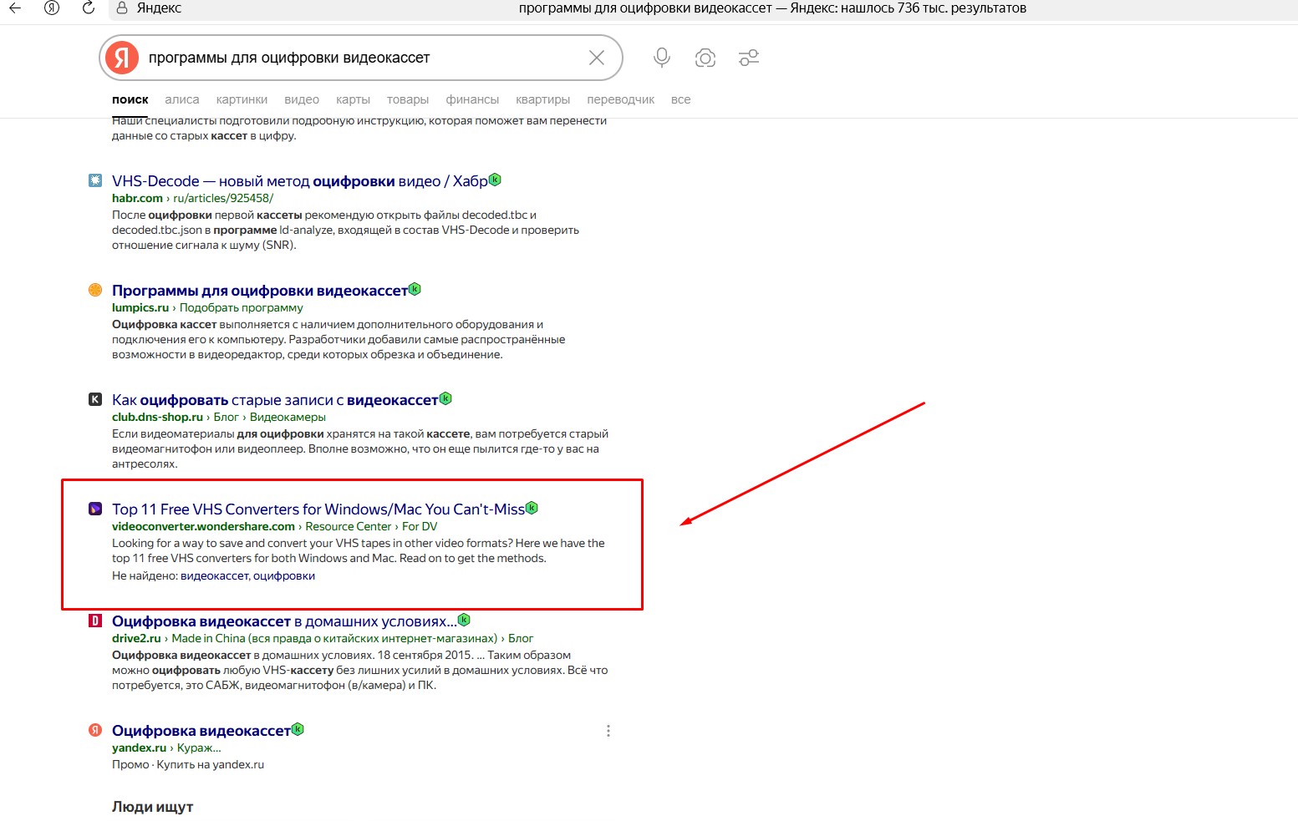Screen dimensions: 1298x821
Task: Click видеокассет in the Не найдено line
Action: pos(215,575)
